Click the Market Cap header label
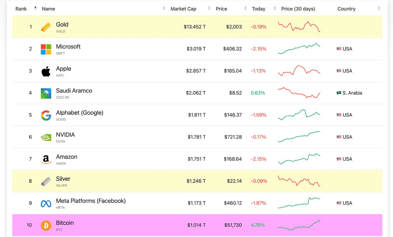Screen dimensions: 393x237 [x=183, y=9]
